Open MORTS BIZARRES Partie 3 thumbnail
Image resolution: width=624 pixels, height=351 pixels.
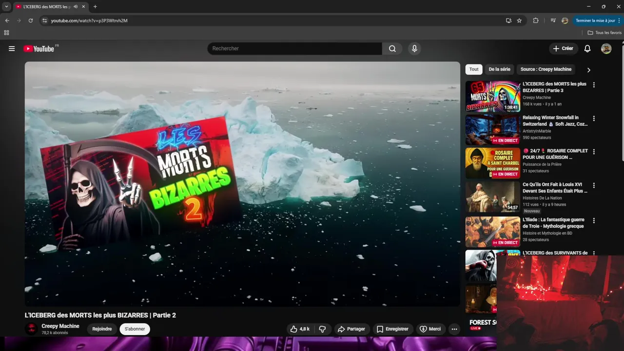pos(492,97)
